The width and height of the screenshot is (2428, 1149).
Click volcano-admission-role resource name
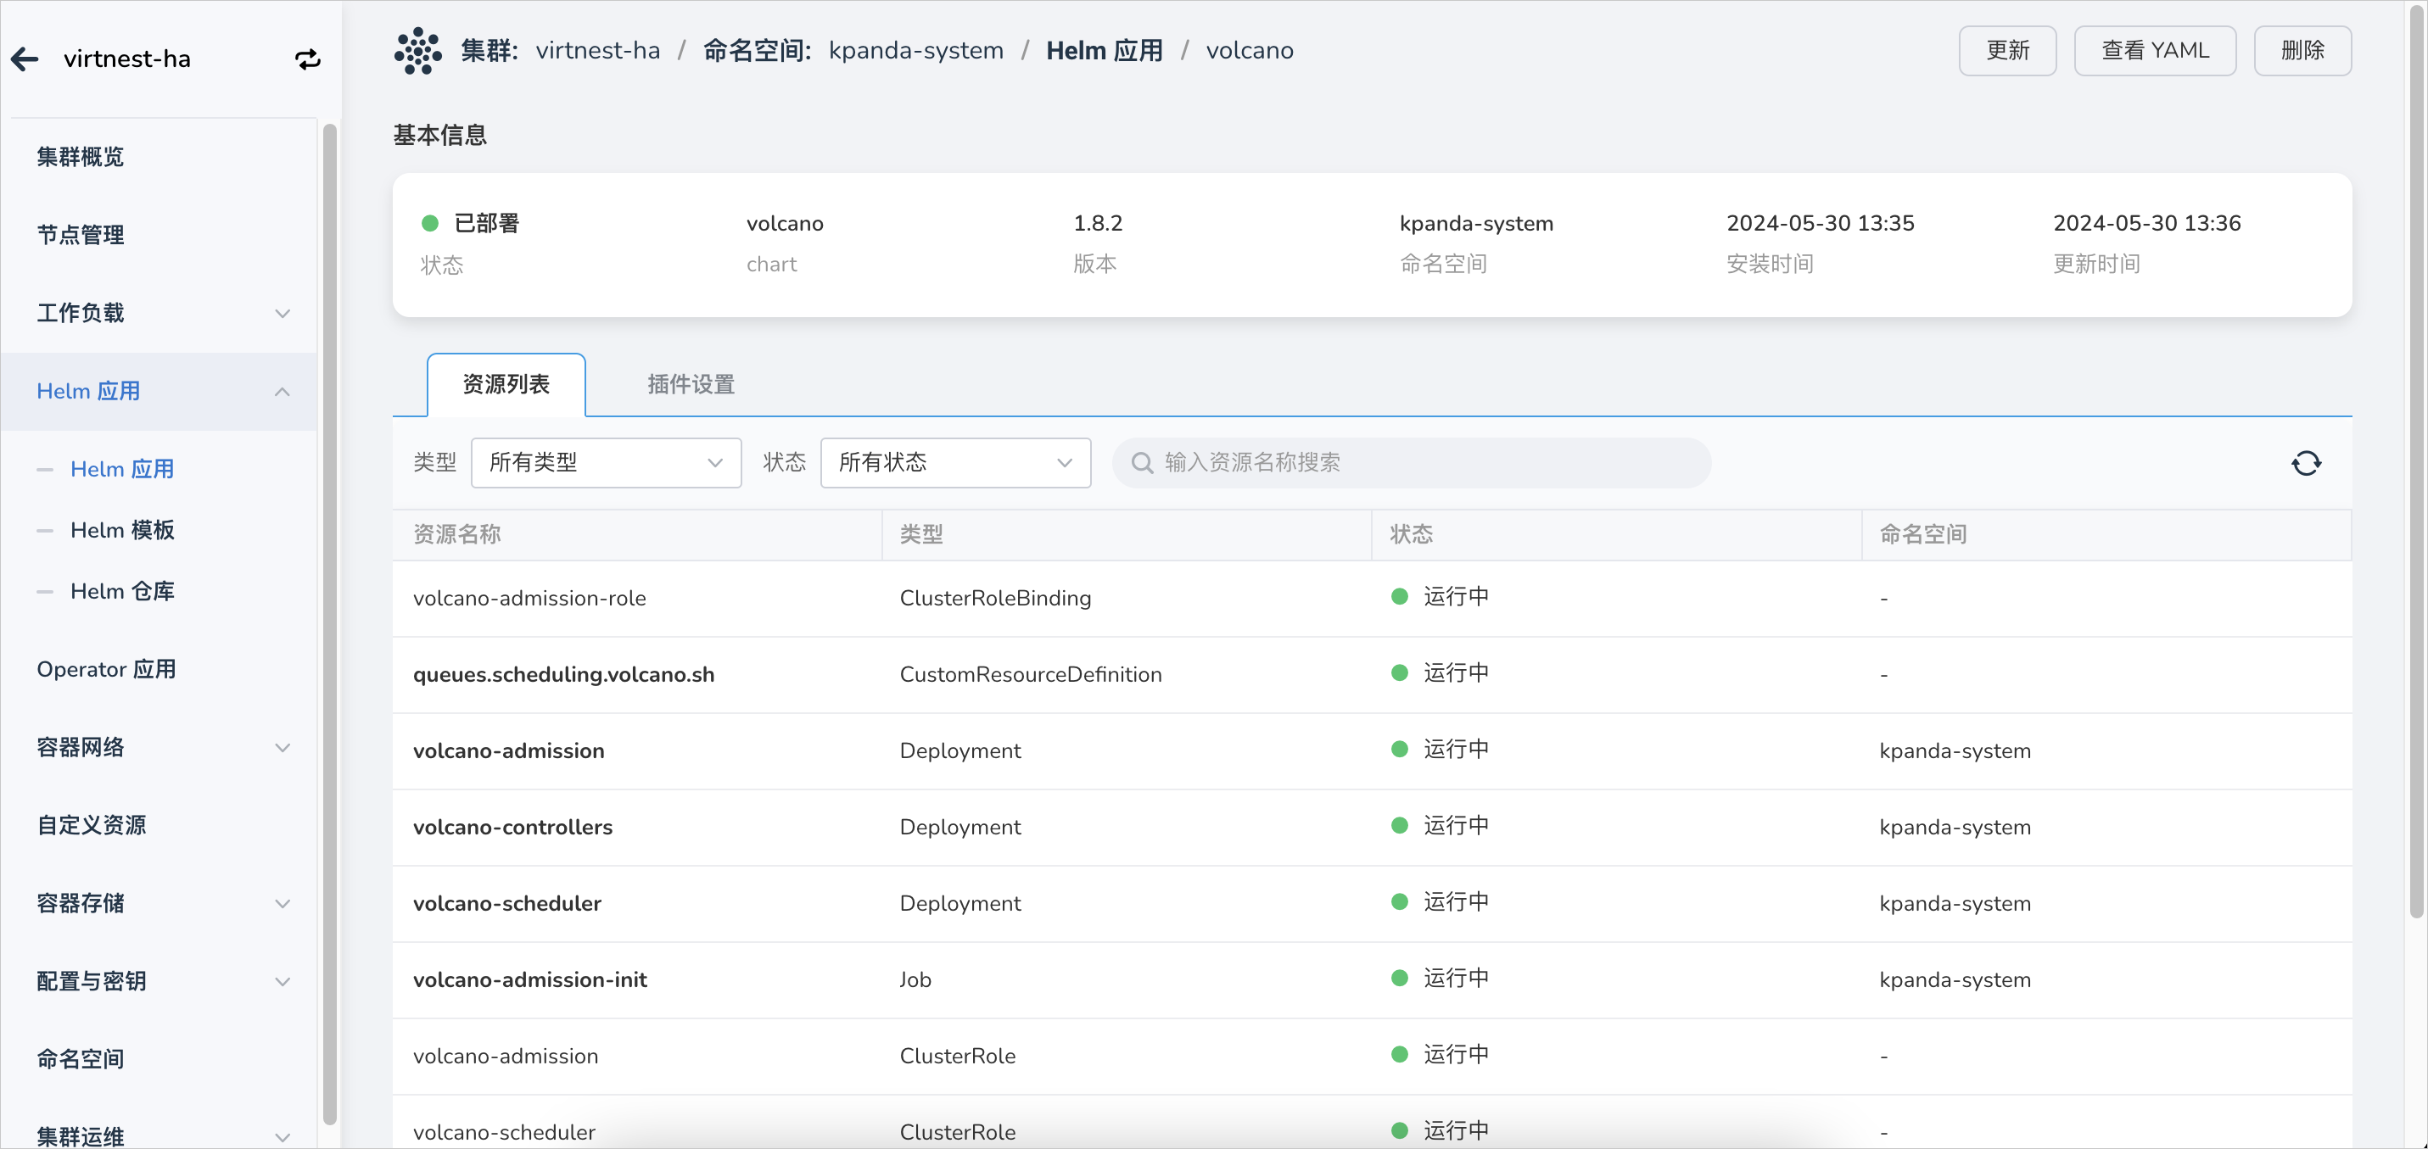[529, 599]
